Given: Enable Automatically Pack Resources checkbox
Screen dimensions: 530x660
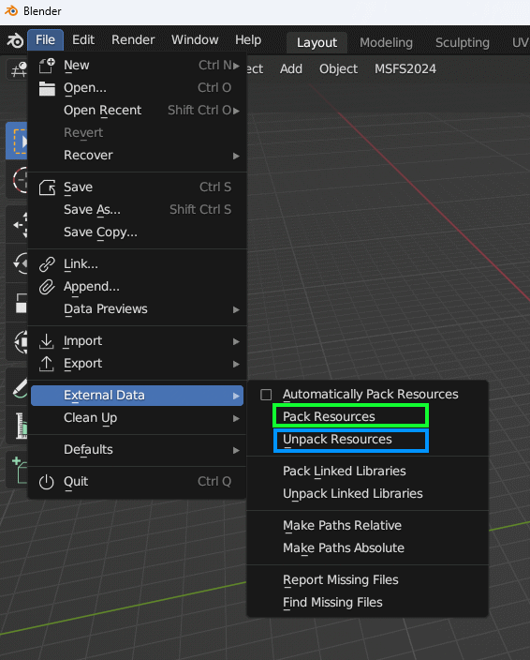Looking at the screenshot, I should [266, 395].
